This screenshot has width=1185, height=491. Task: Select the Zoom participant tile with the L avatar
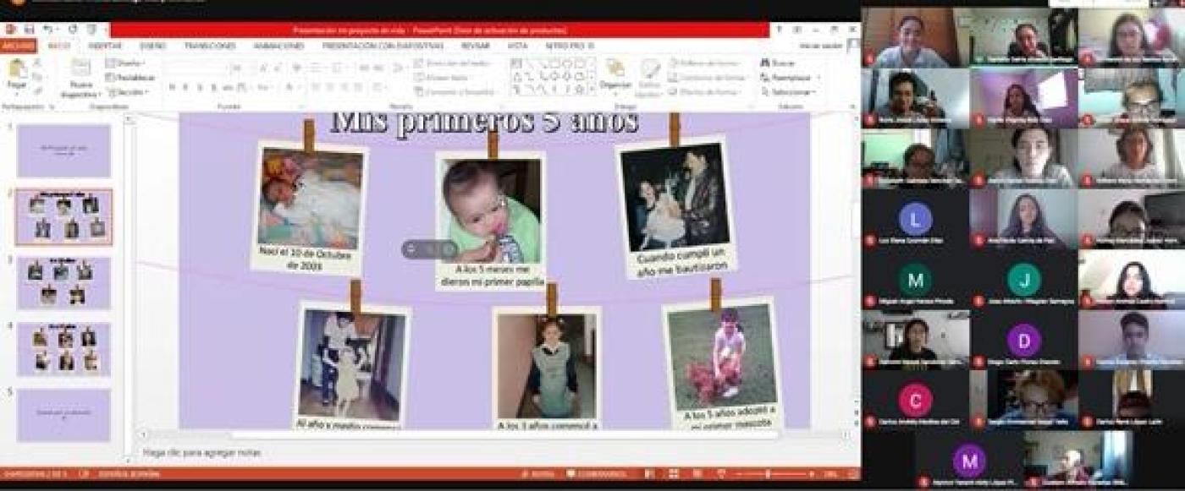(915, 218)
